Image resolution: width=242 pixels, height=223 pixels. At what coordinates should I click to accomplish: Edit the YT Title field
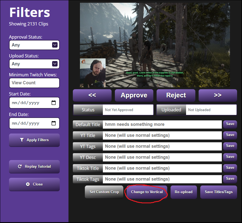tap(162, 135)
